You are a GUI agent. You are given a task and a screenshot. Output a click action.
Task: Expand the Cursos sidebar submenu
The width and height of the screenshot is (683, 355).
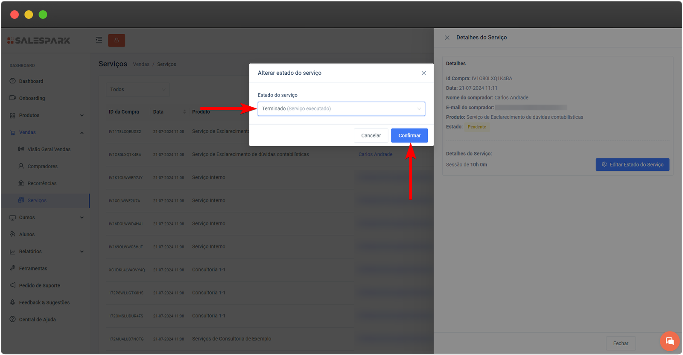point(82,217)
